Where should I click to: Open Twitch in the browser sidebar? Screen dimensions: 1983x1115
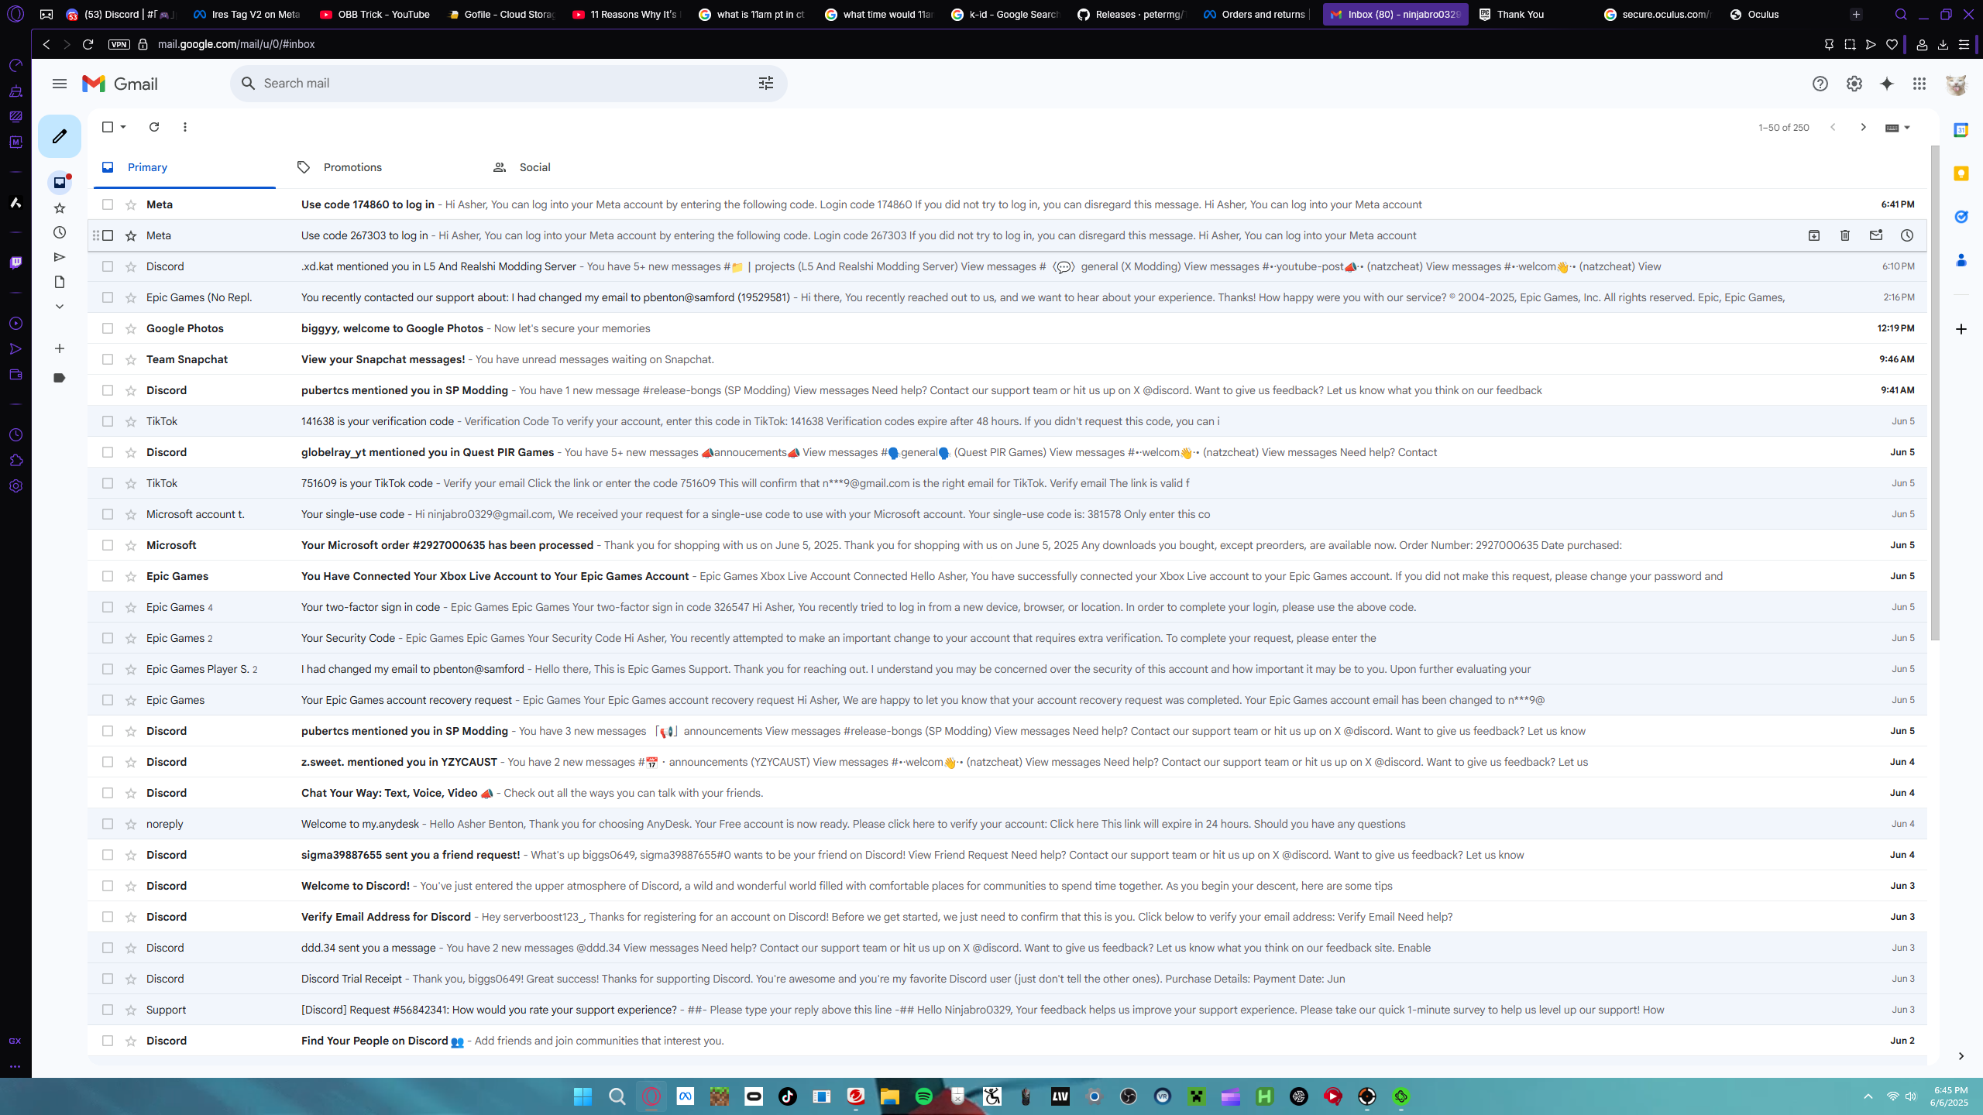point(15,262)
